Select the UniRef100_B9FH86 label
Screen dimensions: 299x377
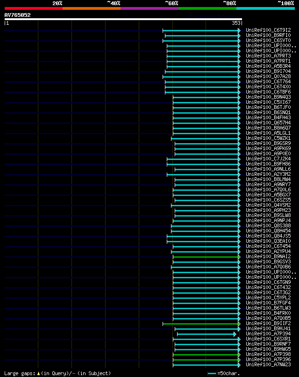[x=268, y=164]
